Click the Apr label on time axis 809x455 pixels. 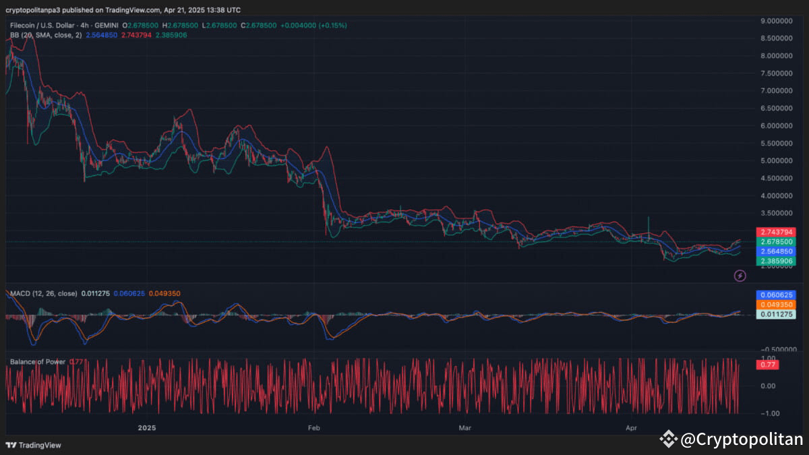[x=632, y=428]
